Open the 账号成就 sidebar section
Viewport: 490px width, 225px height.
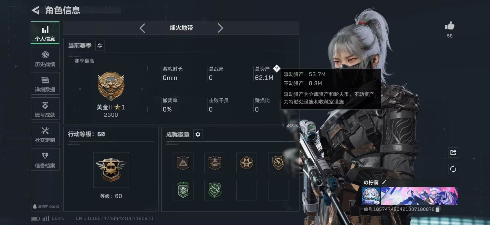pos(45,109)
